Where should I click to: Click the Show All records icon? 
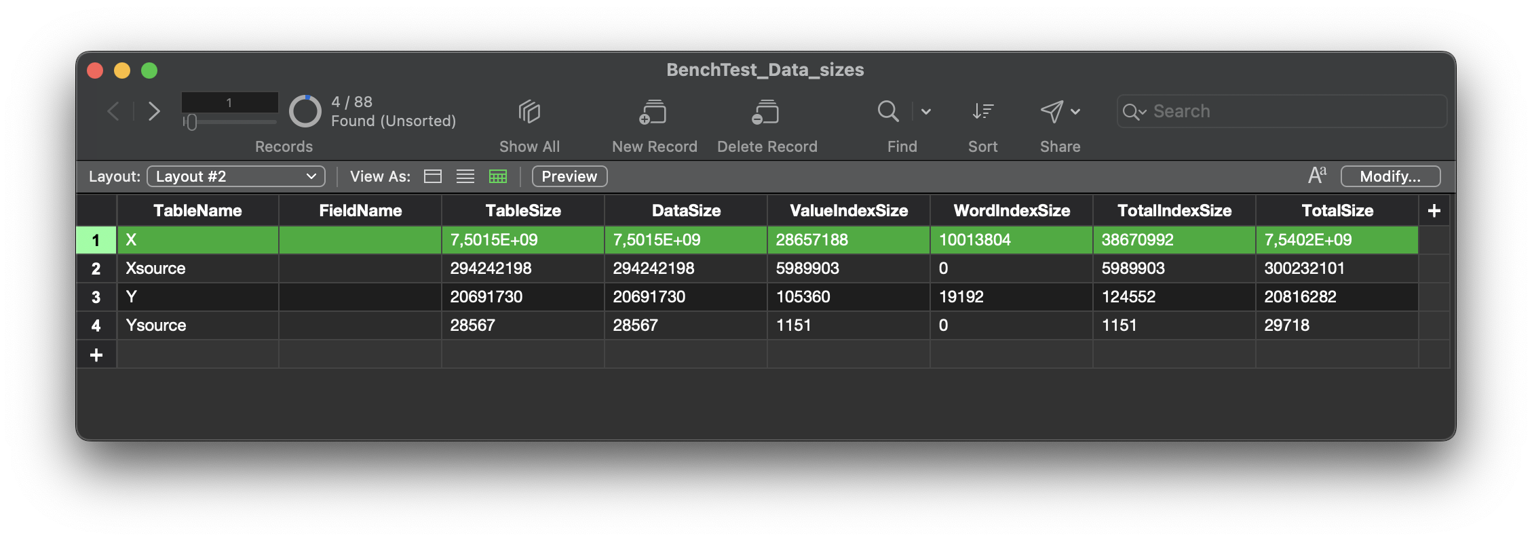pyautogui.click(x=529, y=112)
